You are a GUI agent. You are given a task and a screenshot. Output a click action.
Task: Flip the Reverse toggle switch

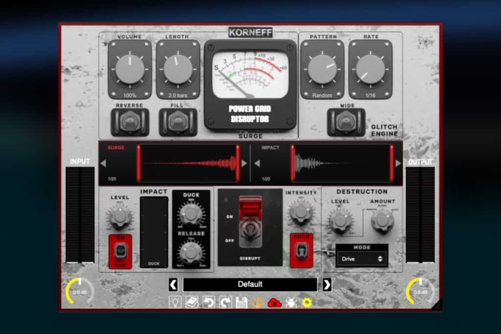130,122
